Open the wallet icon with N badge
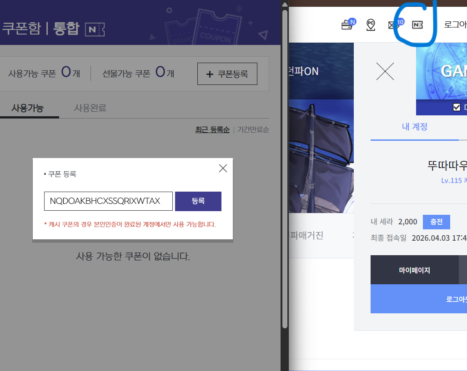467x371 pixels. coord(348,25)
